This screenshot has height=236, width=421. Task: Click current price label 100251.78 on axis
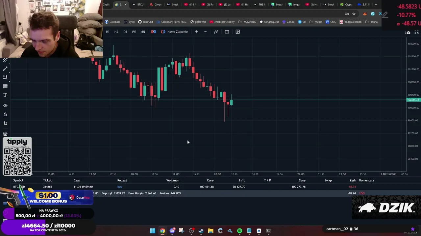(x=413, y=100)
